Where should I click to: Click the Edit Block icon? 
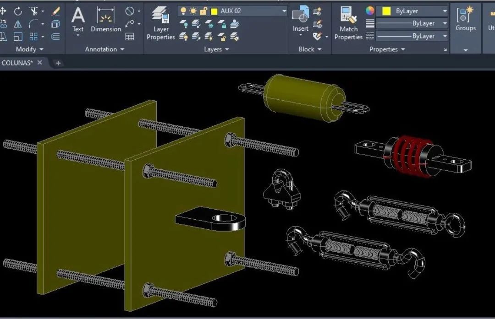[317, 24]
